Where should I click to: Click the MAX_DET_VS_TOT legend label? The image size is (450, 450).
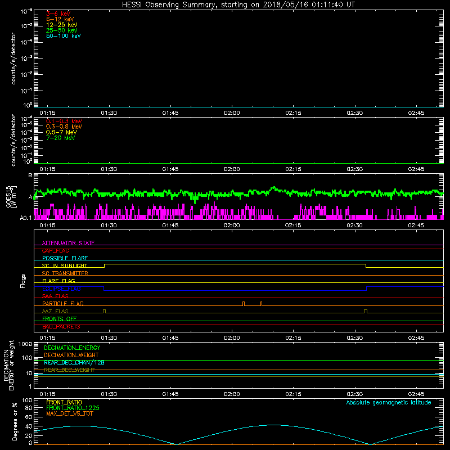coord(69,413)
